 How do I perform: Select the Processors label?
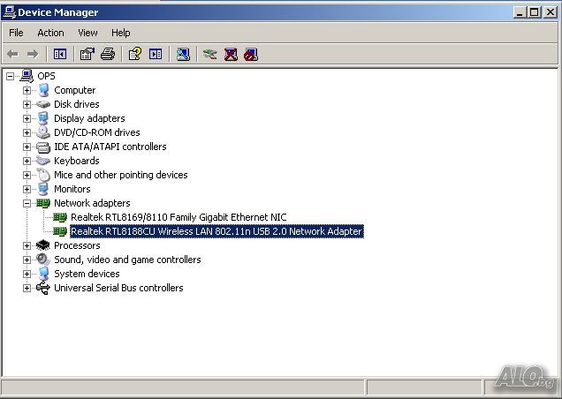coord(77,245)
